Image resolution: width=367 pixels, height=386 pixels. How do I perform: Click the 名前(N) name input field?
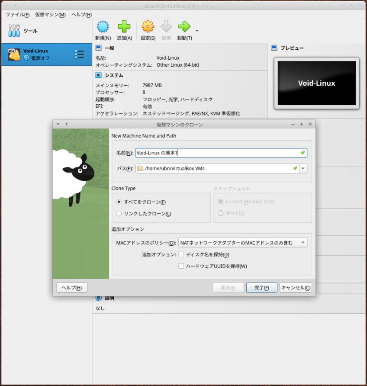[221, 153]
